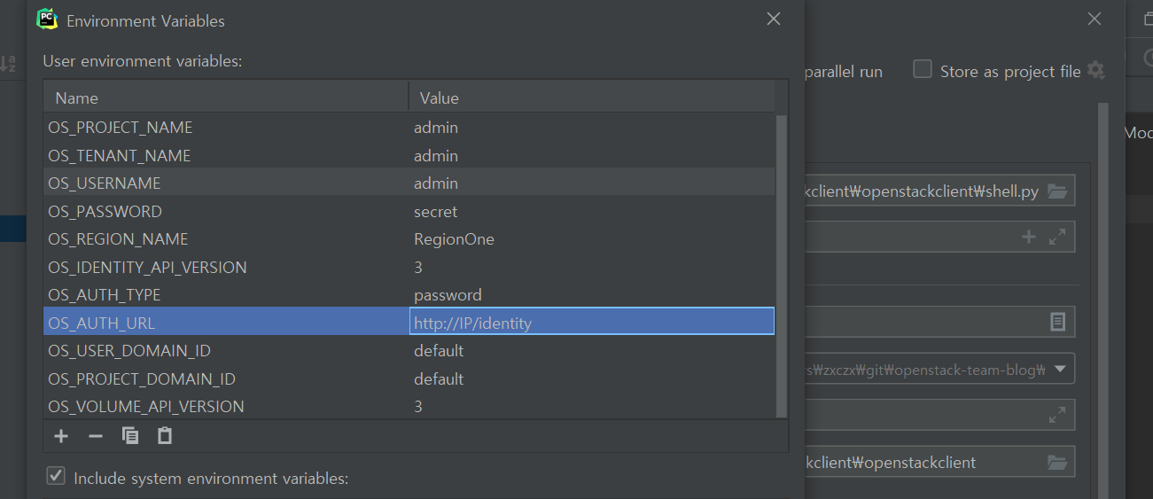Click the RegionOne value cell
Screen dimensions: 1153x499
(x=591, y=239)
